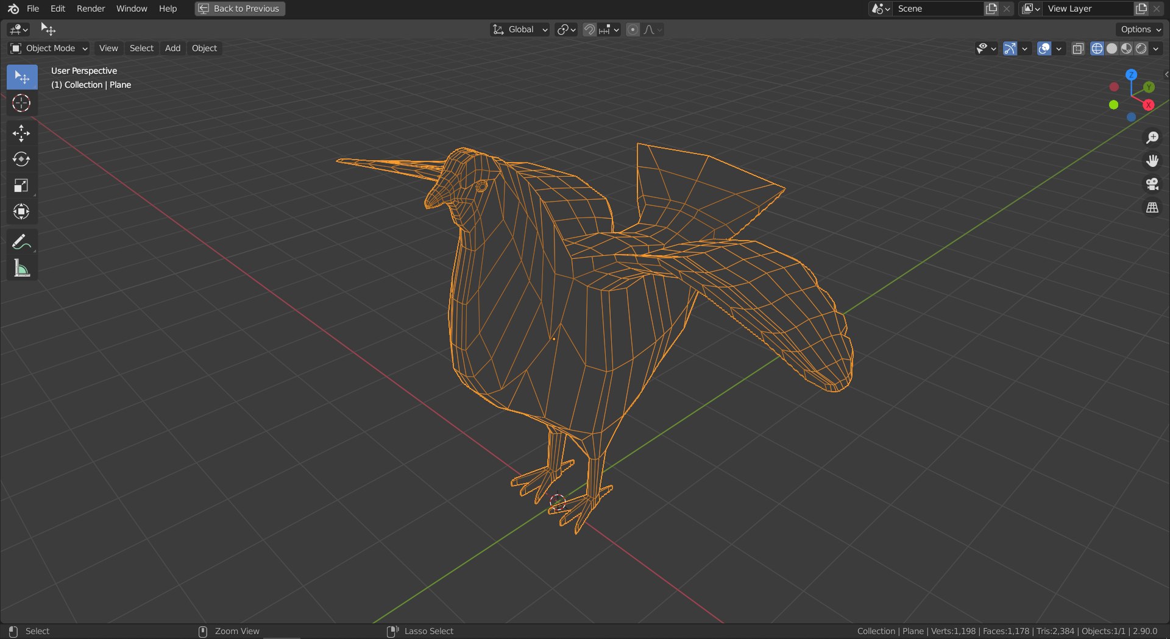Open the pivot point dropdown
The image size is (1170, 639).
click(566, 29)
